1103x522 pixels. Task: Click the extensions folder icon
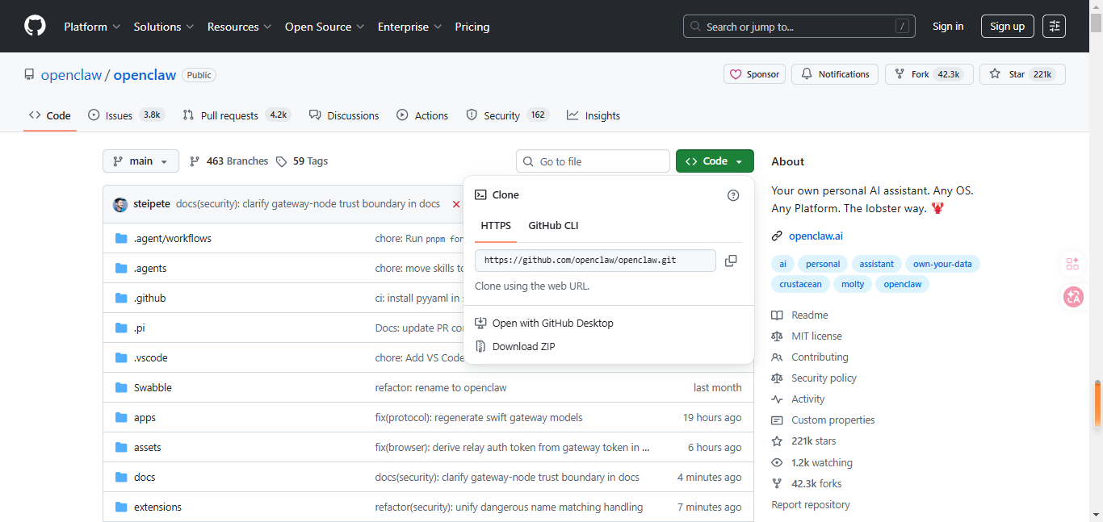[x=122, y=507]
